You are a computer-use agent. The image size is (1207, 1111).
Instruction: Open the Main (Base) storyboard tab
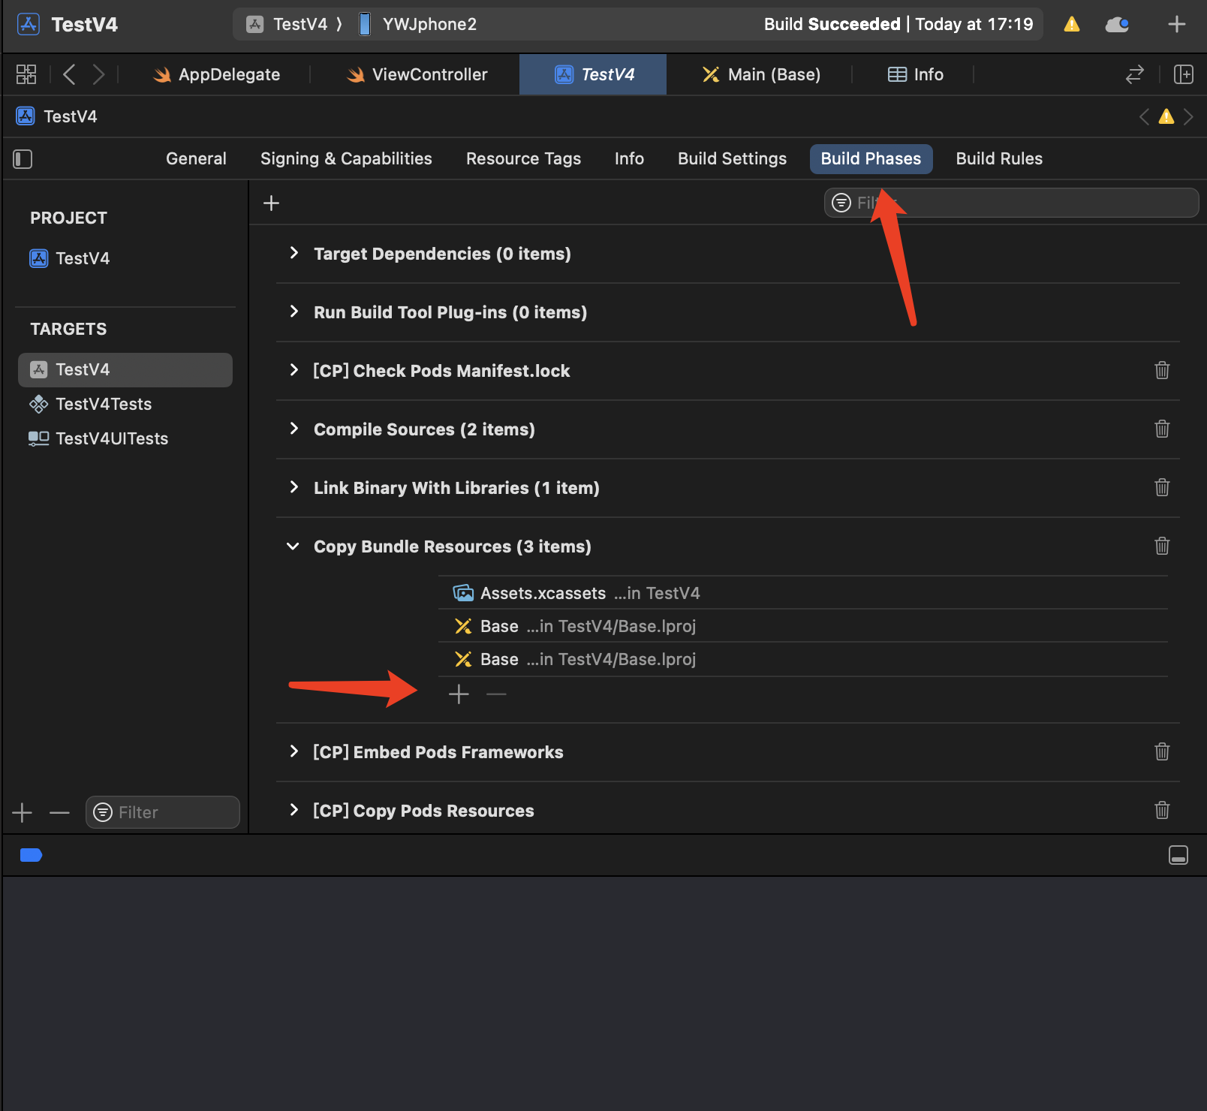click(x=761, y=74)
